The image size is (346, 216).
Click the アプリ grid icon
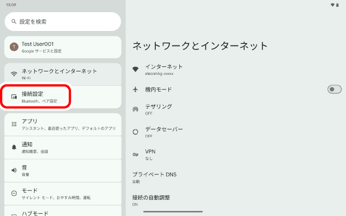point(14,124)
